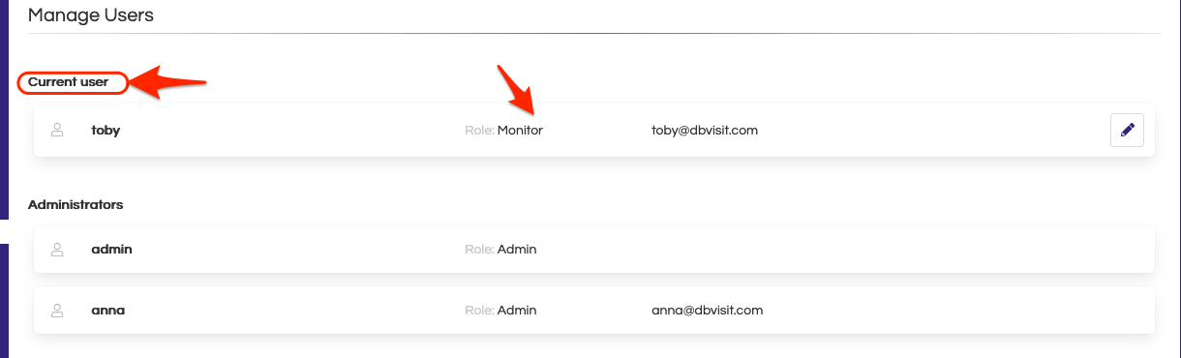Image resolution: width=1181 pixels, height=358 pixels.
Task: Click the toby@dbvisit.com email address
Action: tap(705, 130)
